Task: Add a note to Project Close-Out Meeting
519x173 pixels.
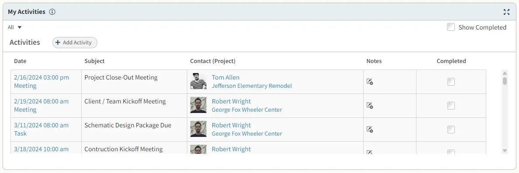Action: pos(370,82)
